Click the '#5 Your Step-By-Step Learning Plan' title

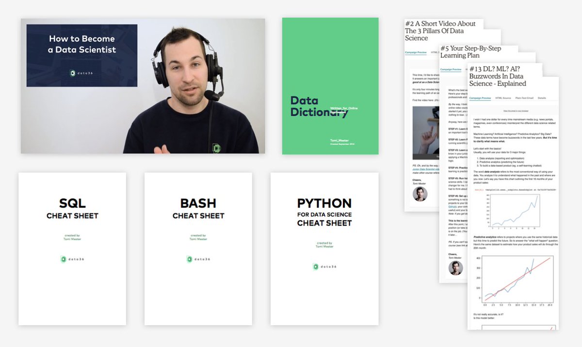[x=470, y=52]
